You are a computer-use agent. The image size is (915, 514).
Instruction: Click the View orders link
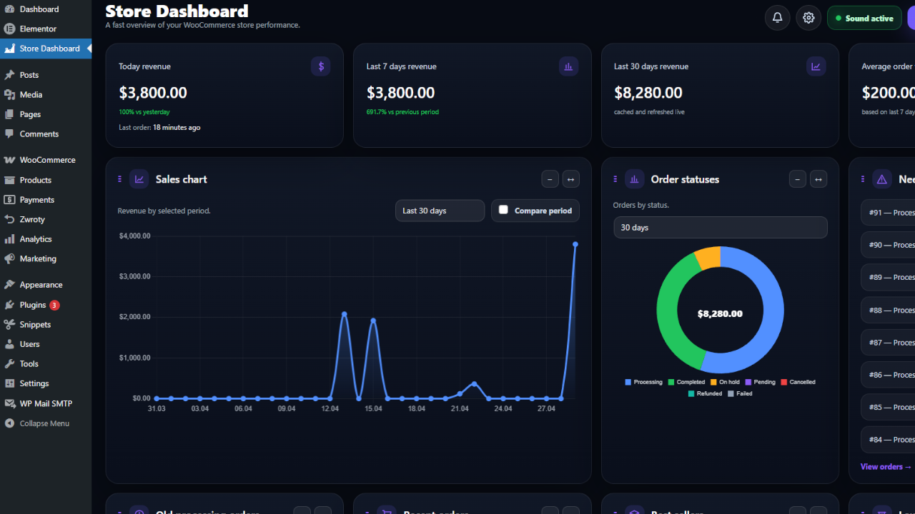click(x=886, y=467)
